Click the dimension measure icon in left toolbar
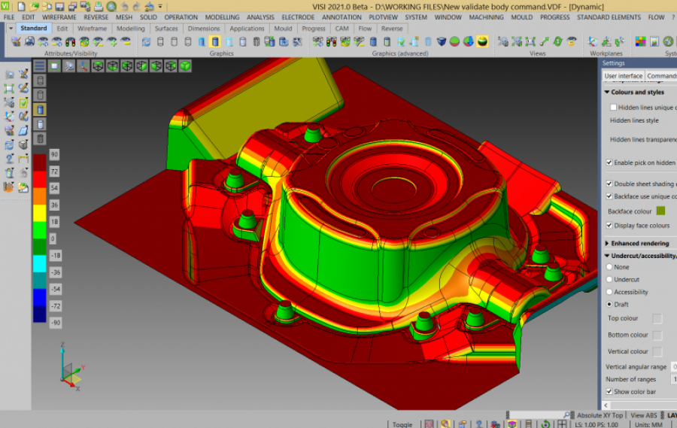 click(x=23, y=159)
